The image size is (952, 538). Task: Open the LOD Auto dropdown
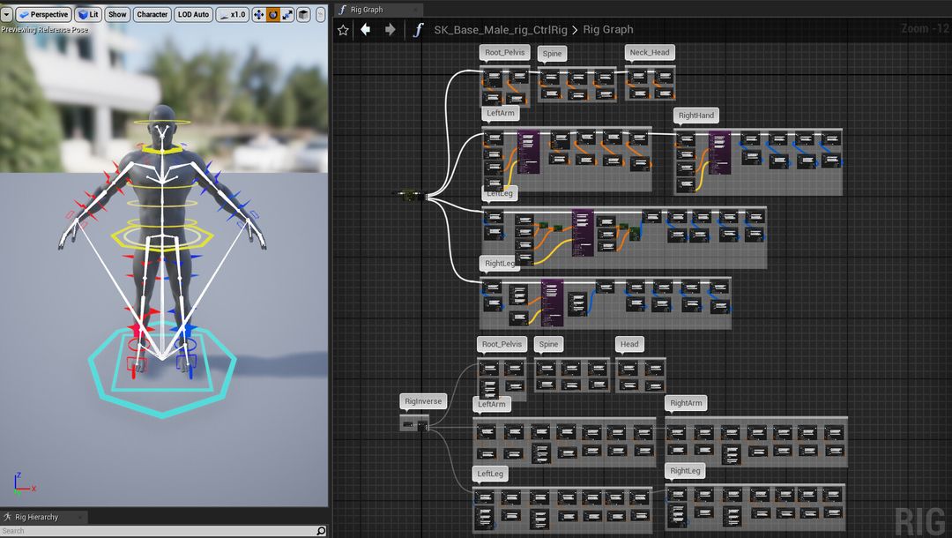pos(193,13)
